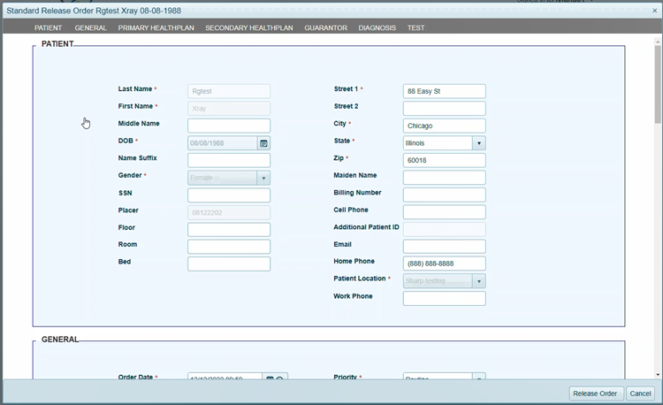Screen dimensions: 663x405
Task: Switch to the Primary Healthplan tab
Action: (156, 27)
